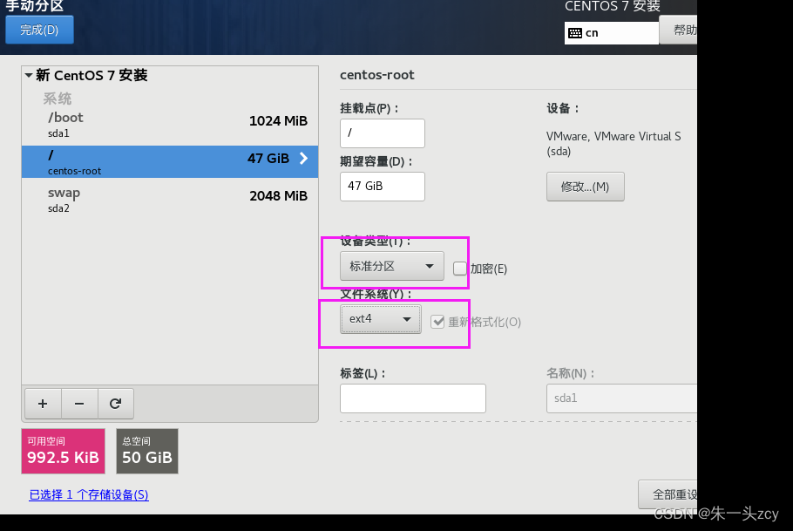Click the remove mount point minus button

point(79,404)
